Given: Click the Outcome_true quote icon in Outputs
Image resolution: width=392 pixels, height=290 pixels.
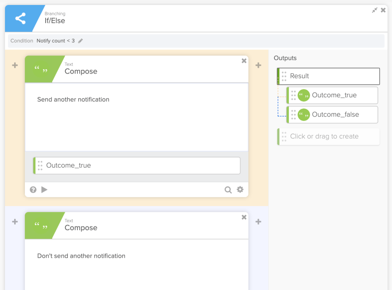Looking at the screenshot, I should pos(304,95).
